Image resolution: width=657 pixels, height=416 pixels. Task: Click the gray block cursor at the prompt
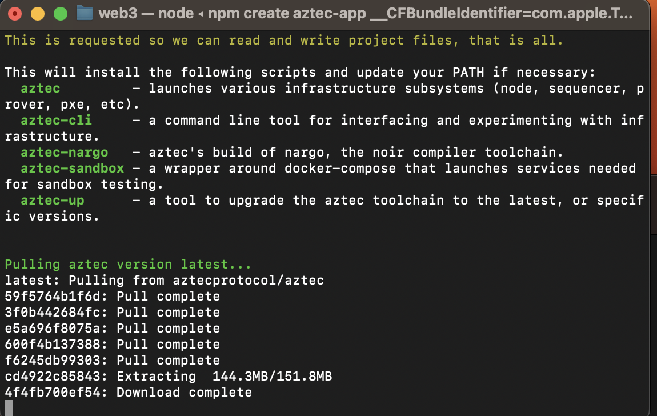9,408
